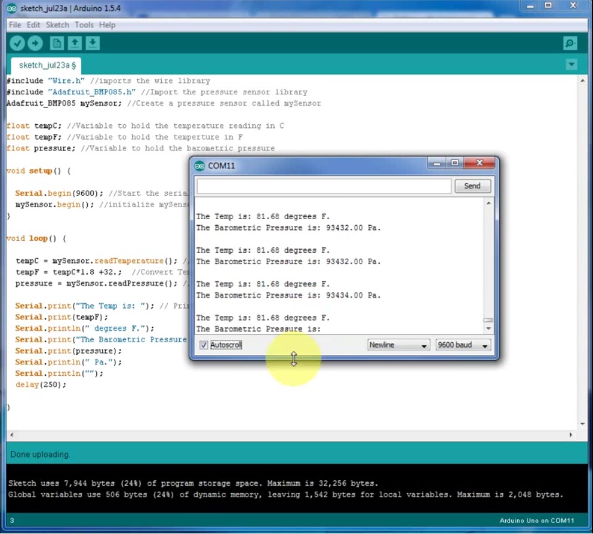Screen dimensions: 593x534
Task: Open the Newline line-ending dropdown
Action: [398, 345]
